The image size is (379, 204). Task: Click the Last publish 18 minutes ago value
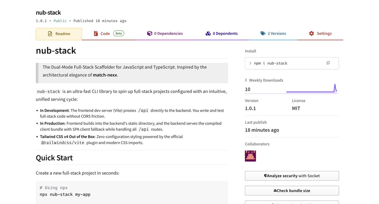tap(262, 130)
